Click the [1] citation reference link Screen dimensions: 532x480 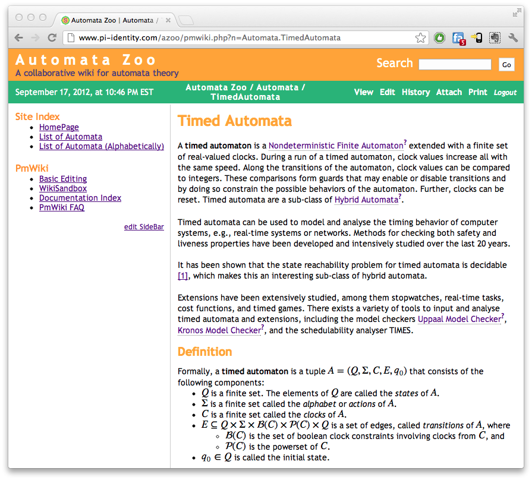[x=182, y=276]
